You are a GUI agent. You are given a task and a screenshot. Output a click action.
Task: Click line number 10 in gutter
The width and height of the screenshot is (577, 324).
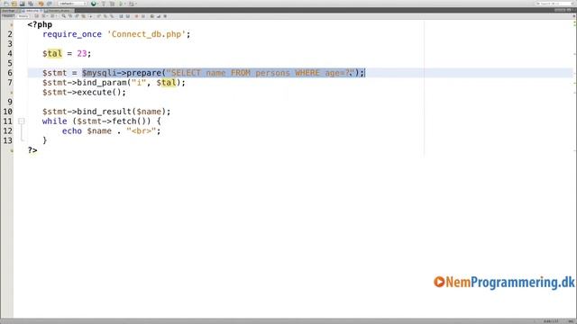(8, 112)
